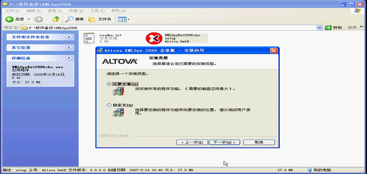The width and height of the screenshot is (367, 174).
Task: Click the 详细信息 panel header text
Action: [x=21, y=58]
